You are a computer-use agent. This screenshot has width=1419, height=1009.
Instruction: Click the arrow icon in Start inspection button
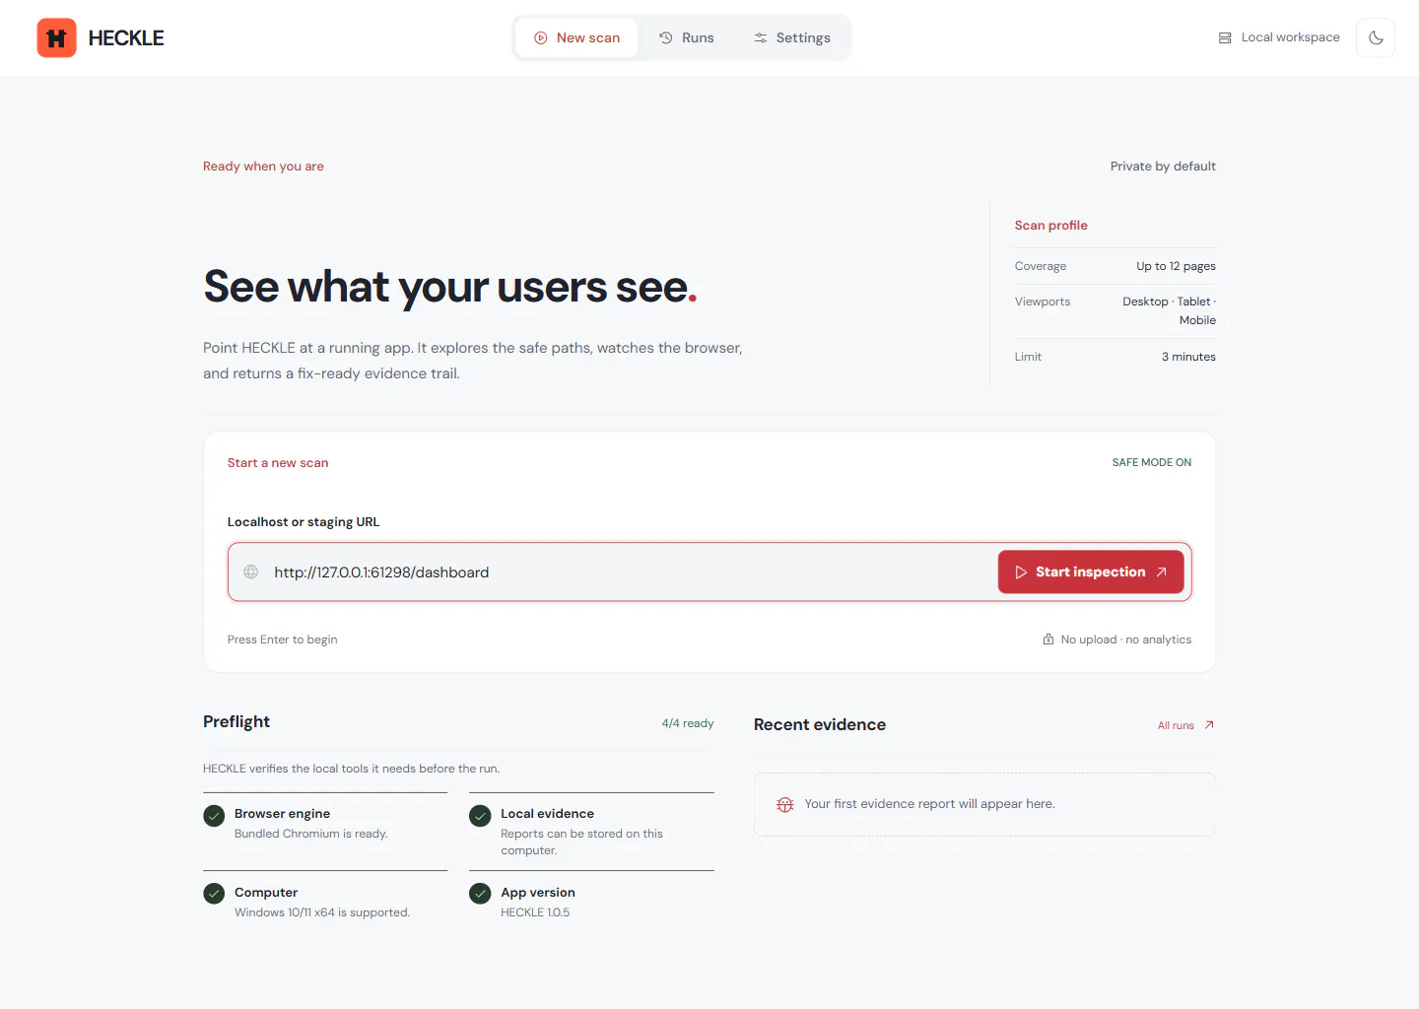click(1161, 572)
